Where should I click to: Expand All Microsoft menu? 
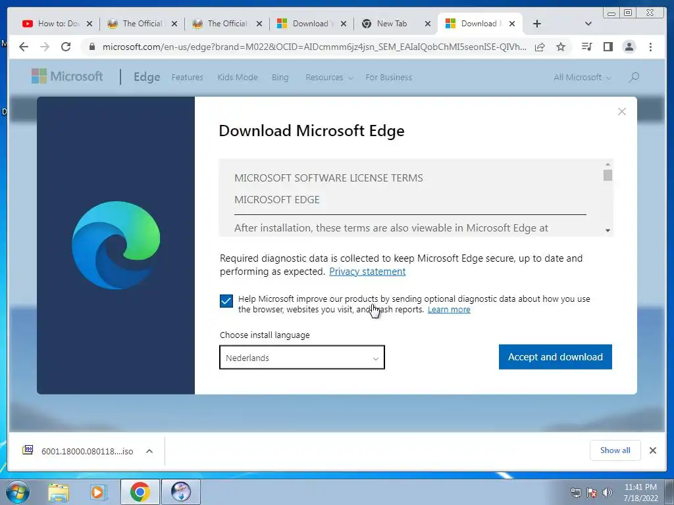(582, 78)
